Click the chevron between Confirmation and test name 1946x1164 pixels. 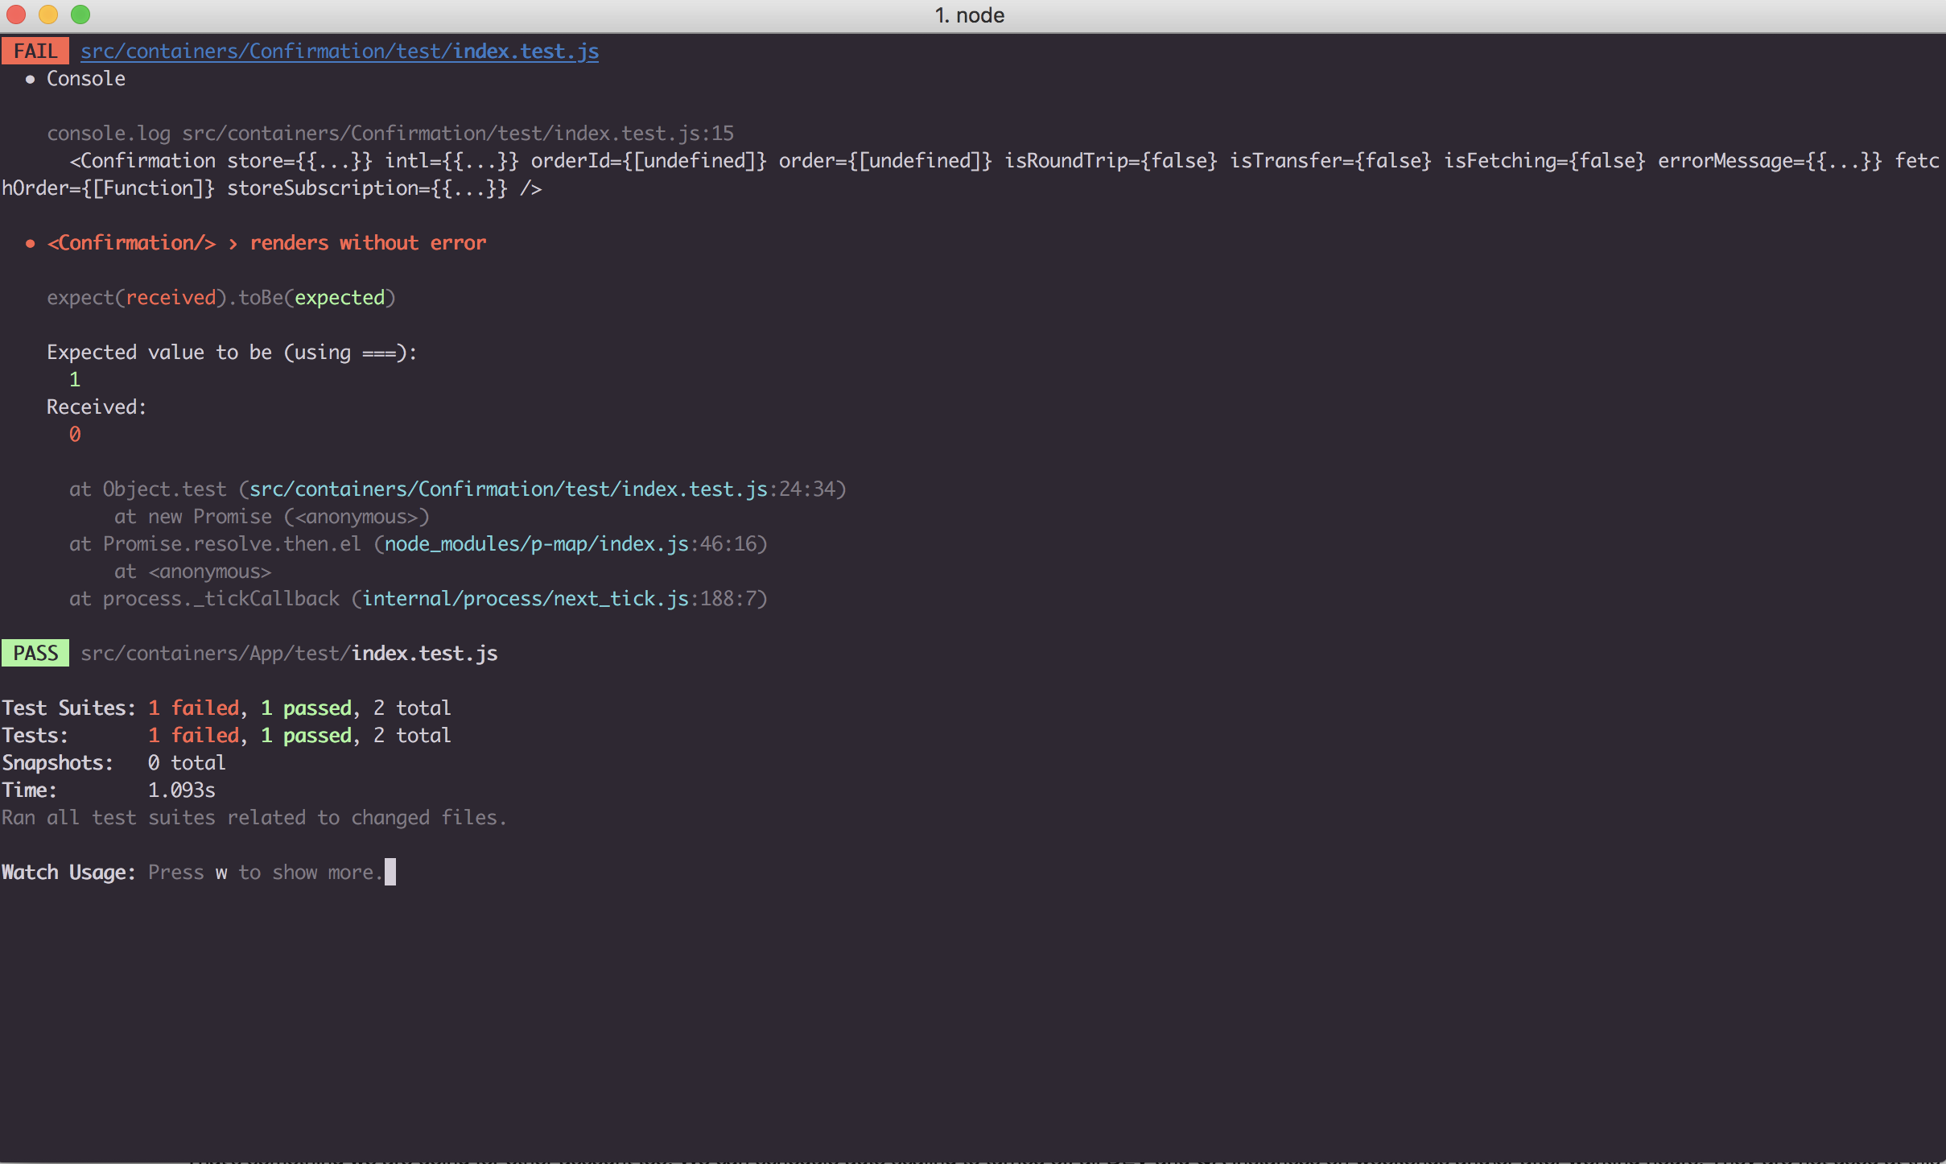(233, 244)
